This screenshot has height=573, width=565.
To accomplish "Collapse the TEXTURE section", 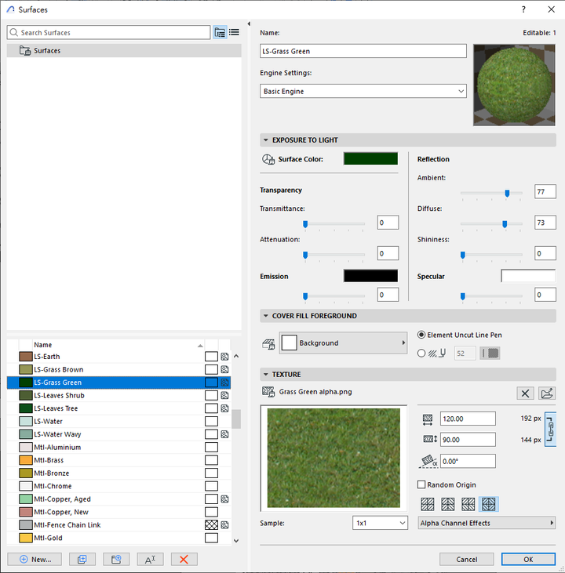I will pos(266,374).
